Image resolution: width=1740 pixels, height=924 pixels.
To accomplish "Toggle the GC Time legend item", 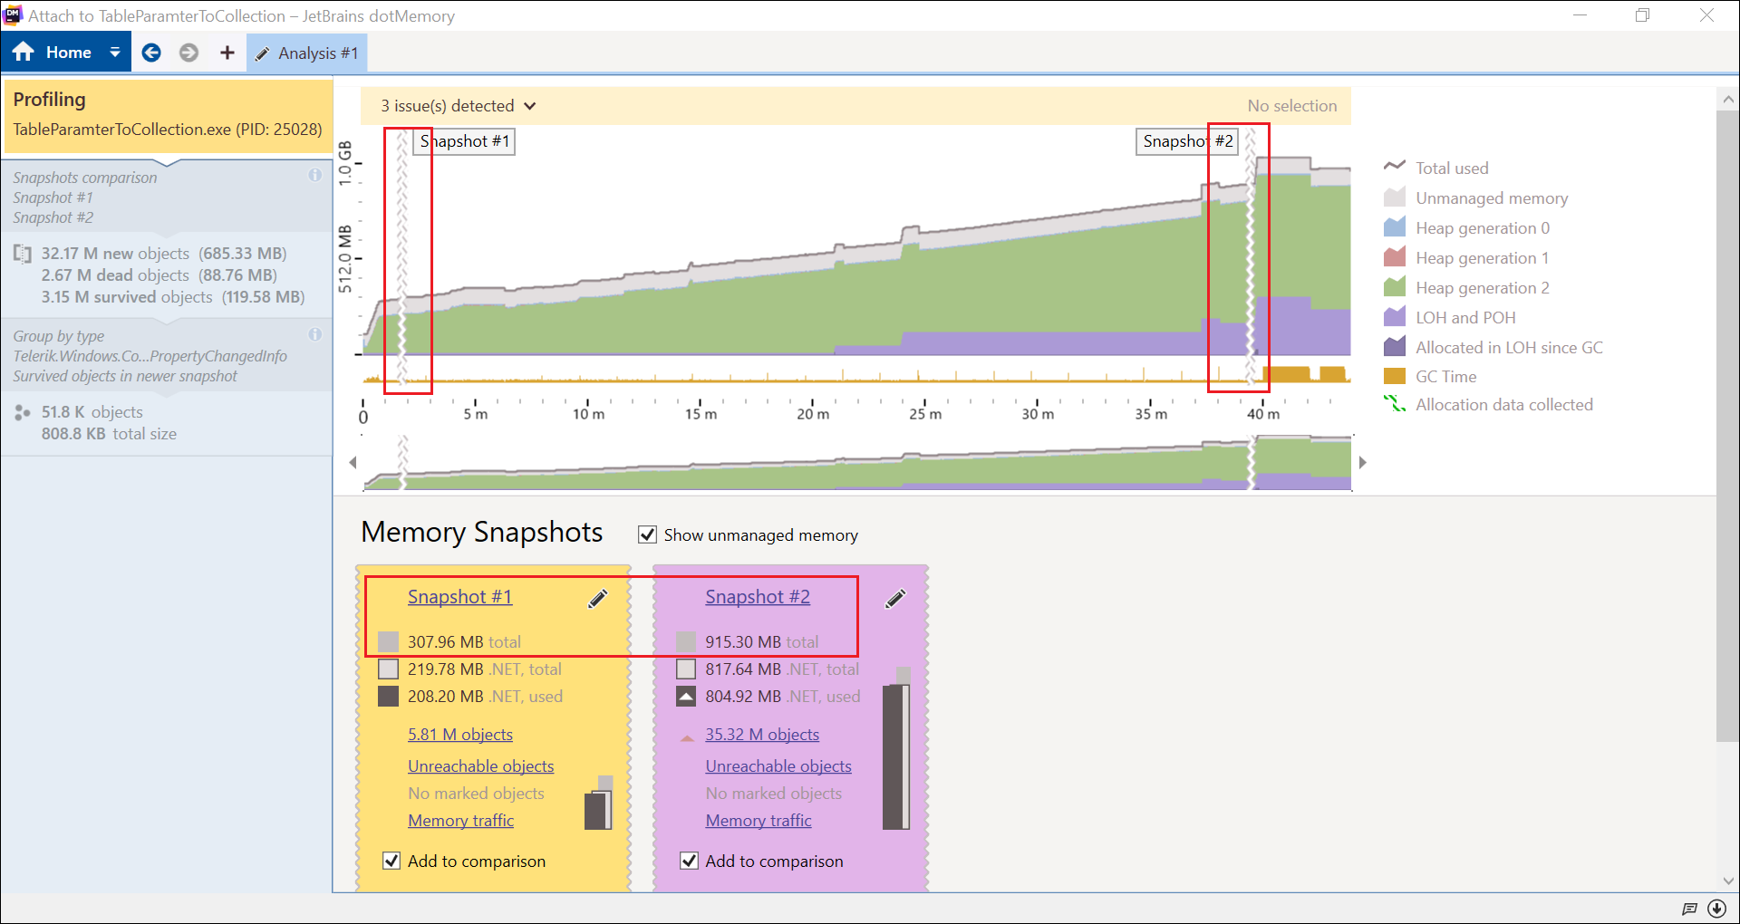I will 1430,376.
